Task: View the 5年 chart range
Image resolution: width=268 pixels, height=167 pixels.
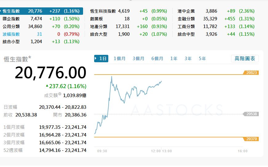Action: [x=202, y=59]
